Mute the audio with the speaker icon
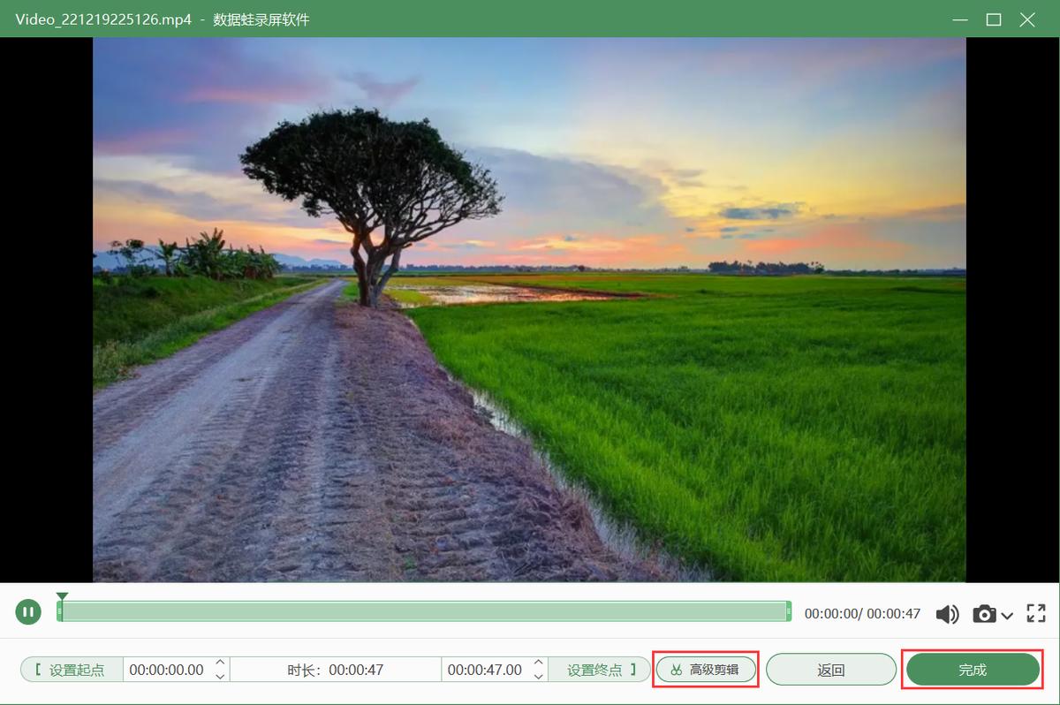Viewport: 1060px width, 705px height. [948, 614]
